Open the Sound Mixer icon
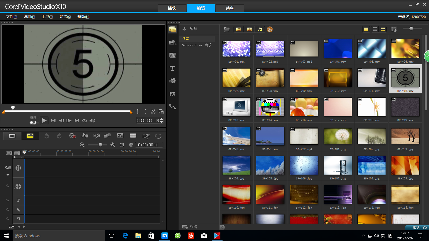429x241 pixels. click(85, 136)
